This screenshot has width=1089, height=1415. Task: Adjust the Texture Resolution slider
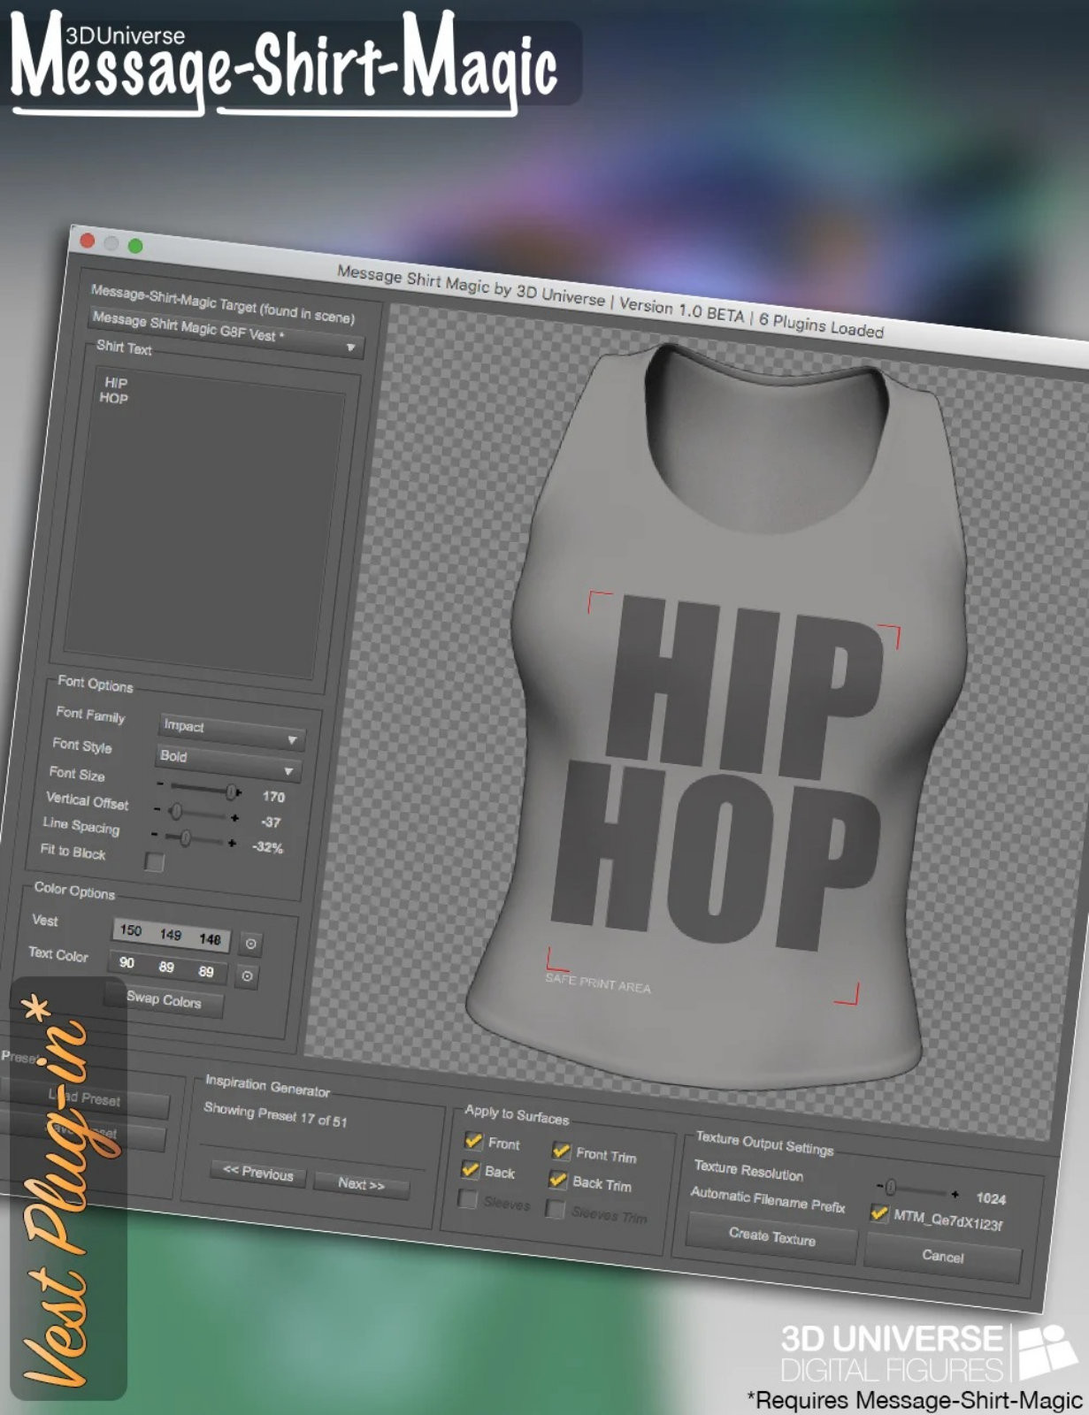click(x=918, y=1189)
